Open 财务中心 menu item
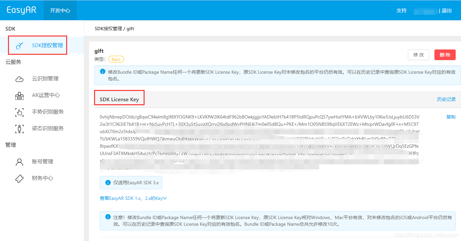Screen dimensions: 461x241 (x=42, y=178)
